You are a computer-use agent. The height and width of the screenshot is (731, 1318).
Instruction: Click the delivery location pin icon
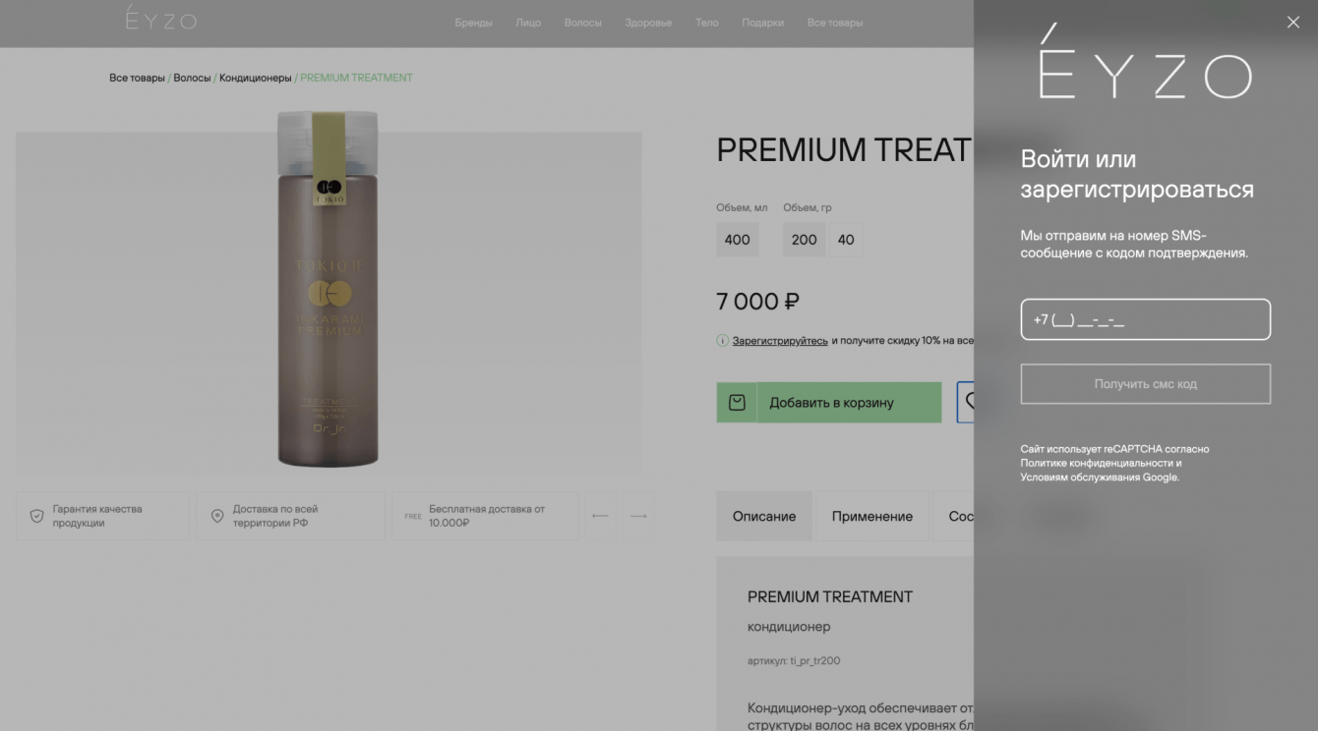pos(217,516)
